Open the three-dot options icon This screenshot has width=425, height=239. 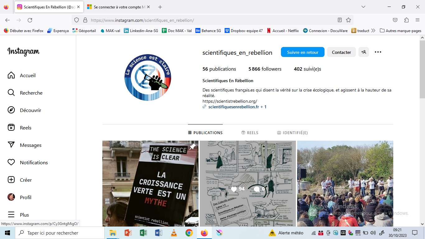(x=378, y=52)
